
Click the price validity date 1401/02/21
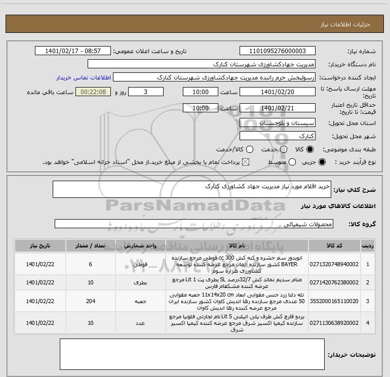[x=278, y=108]
